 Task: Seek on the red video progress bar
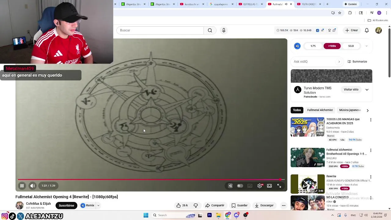(x=151, y=180)
